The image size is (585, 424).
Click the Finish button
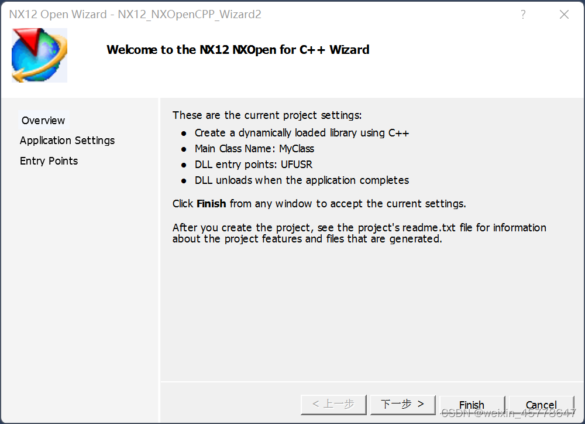pos(472,405)
